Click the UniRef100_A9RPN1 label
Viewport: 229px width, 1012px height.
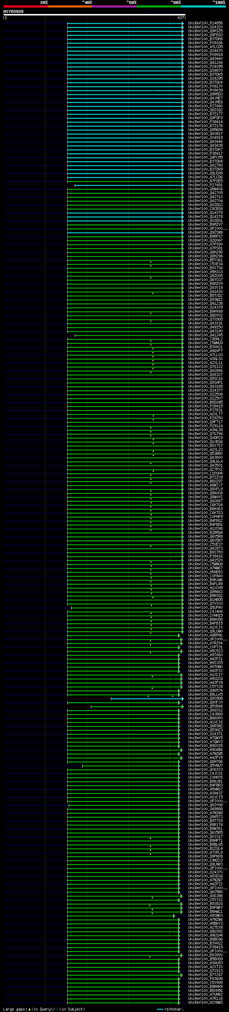pos(205,635)
